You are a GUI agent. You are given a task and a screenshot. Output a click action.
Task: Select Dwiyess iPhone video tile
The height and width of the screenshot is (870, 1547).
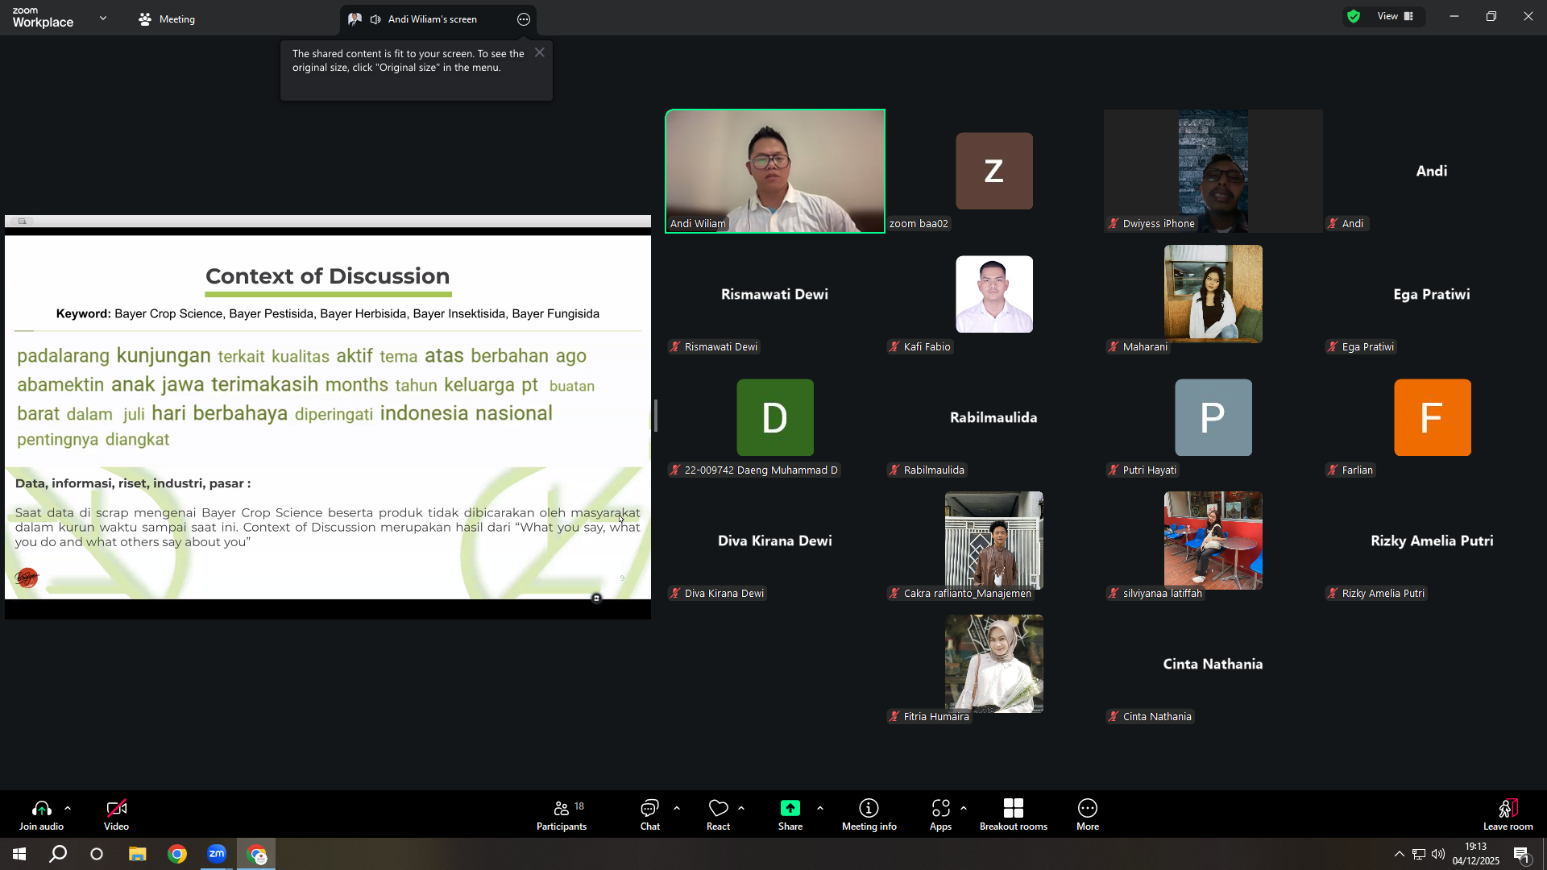(1213, 171)
